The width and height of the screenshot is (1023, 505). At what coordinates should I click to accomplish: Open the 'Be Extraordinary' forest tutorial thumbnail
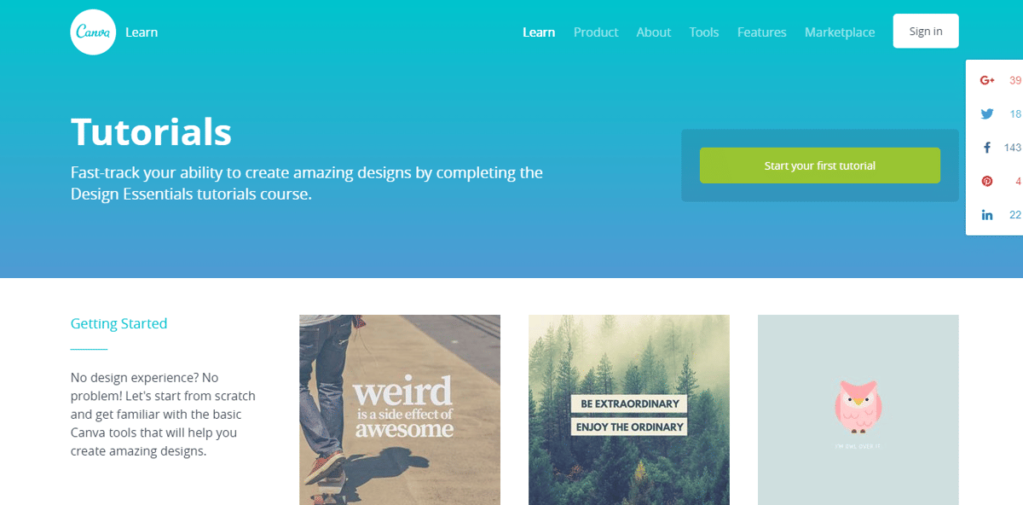629,409
